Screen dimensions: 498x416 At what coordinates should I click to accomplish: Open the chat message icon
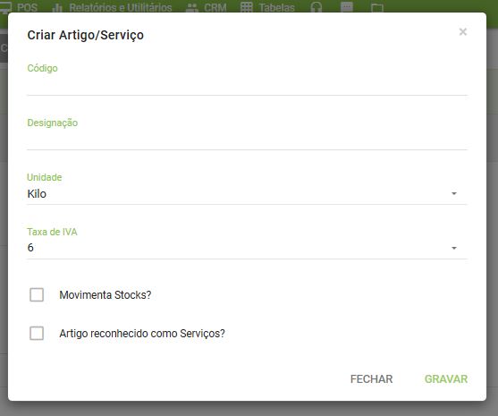[347, 7]
